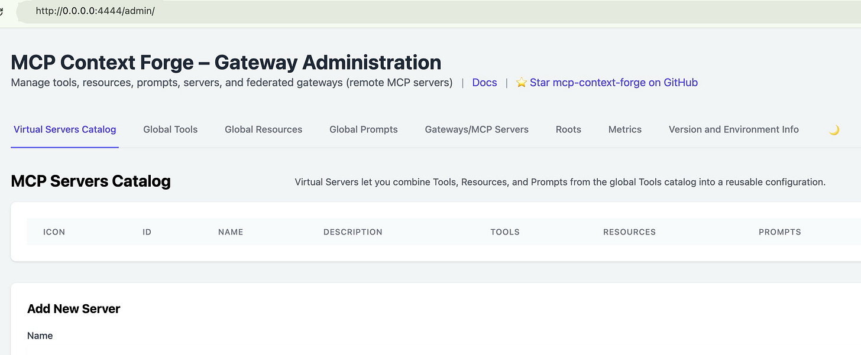Click the DESCRIPTION column header
Image resolution: width=861 pixels, height=355 pixels.
[x=353, y=232]
